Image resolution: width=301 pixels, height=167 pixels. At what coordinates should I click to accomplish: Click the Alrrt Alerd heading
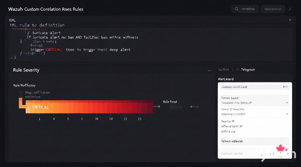[x=226, y=79]
